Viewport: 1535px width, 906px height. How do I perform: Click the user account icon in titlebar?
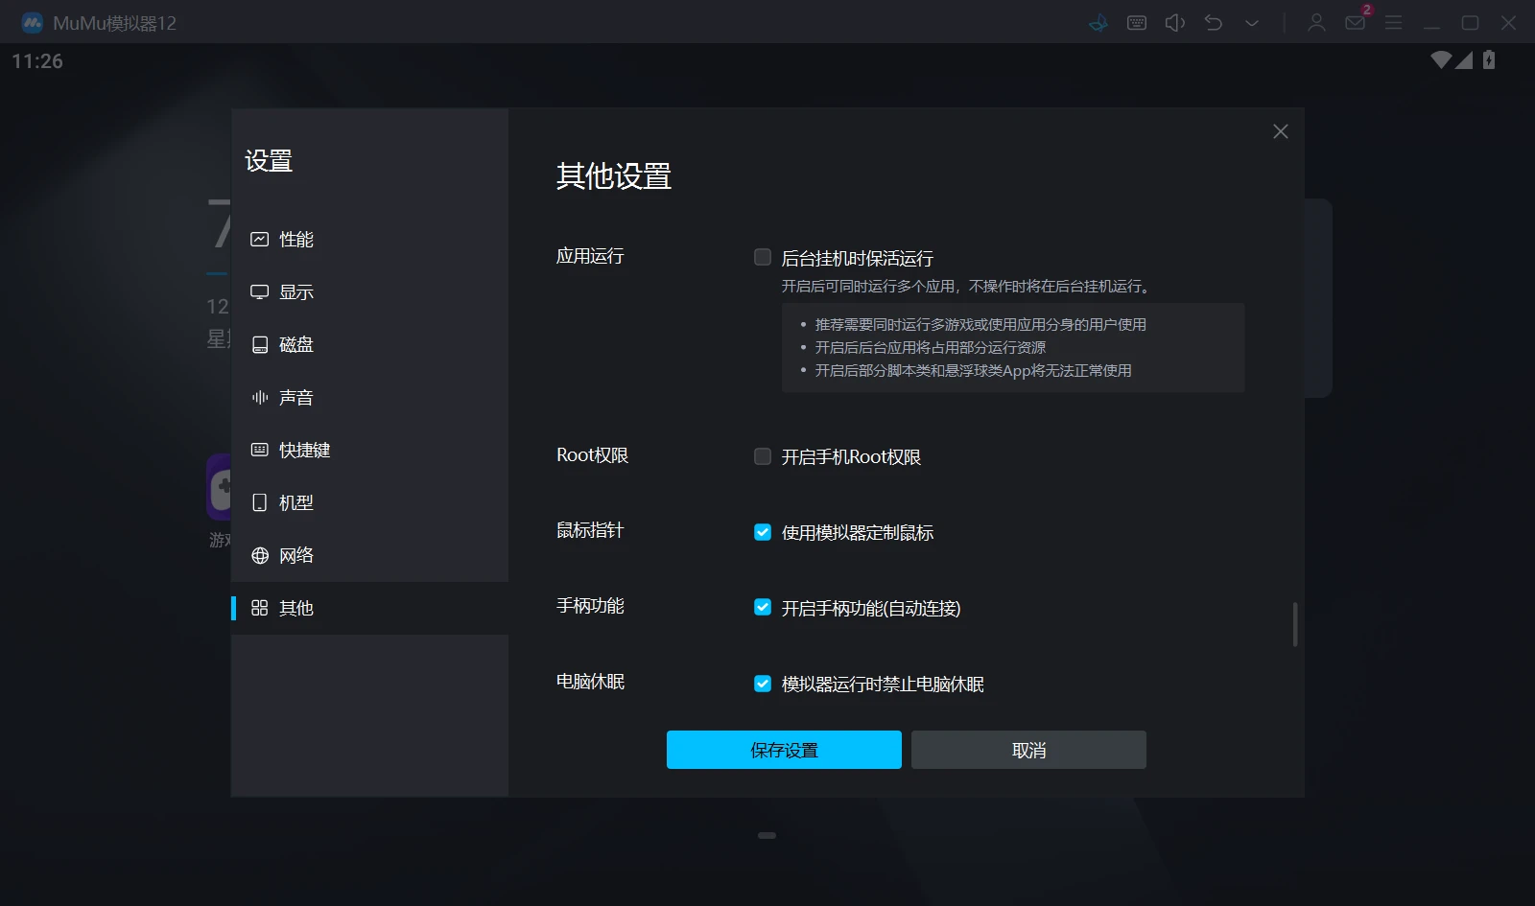1316,21
